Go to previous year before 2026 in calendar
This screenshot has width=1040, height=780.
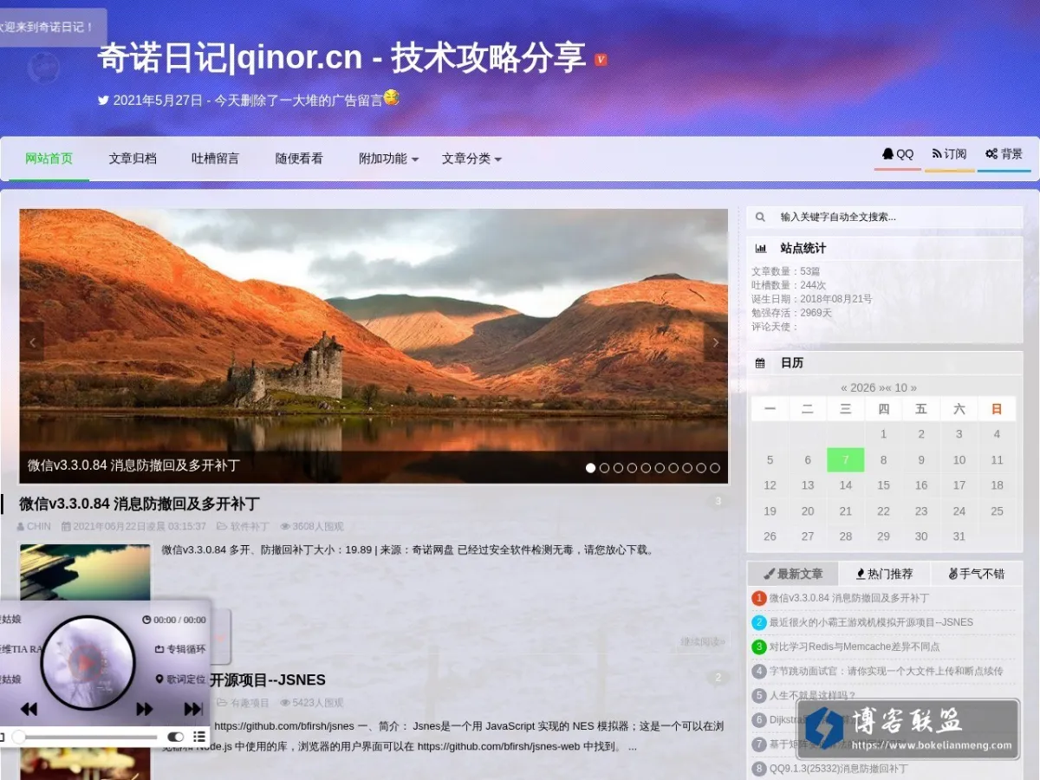[844, 387]
